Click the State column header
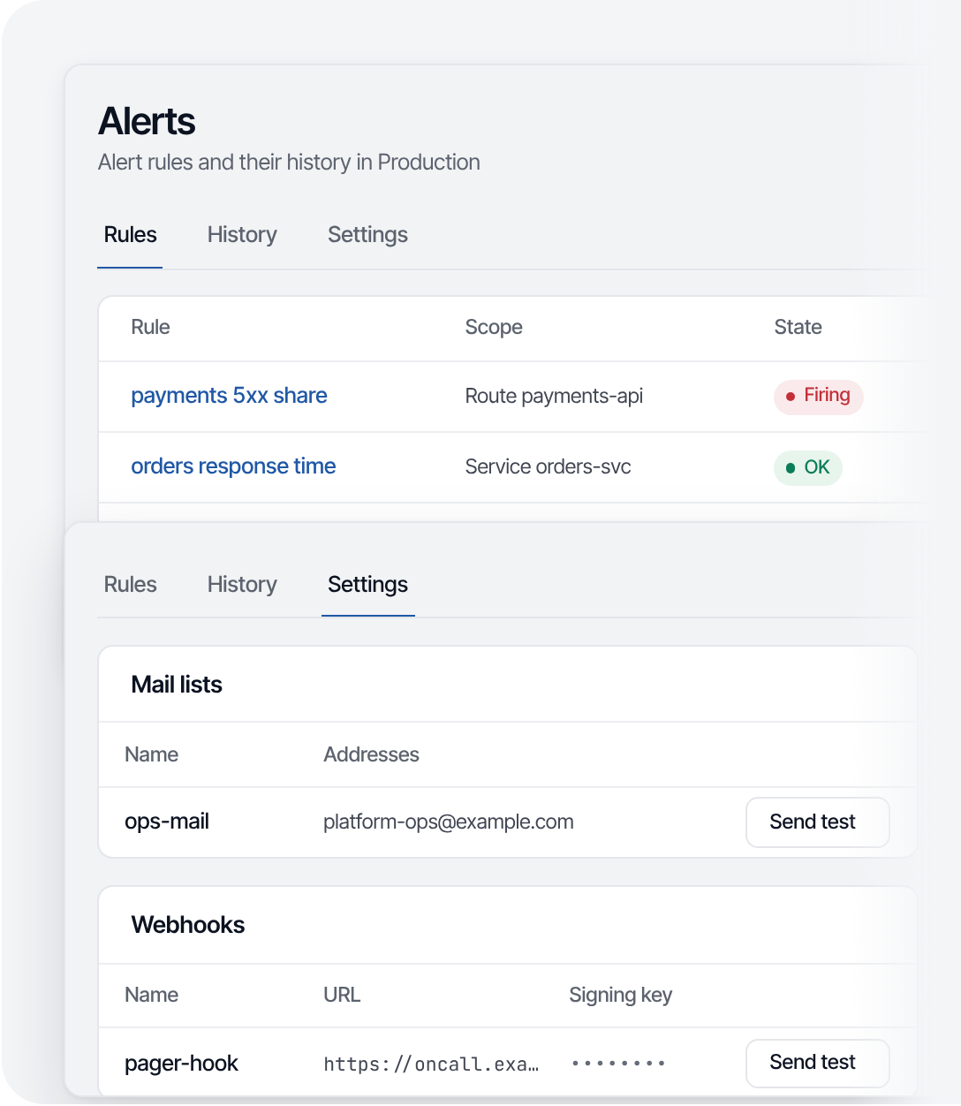Screen dimensions: 961x1106 point(798,328)
